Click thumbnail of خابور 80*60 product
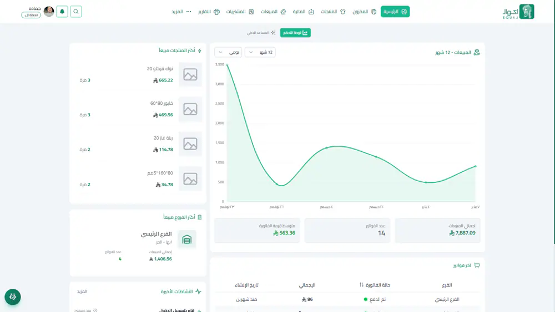Screen dimensions: 555x312 point(190,109)
